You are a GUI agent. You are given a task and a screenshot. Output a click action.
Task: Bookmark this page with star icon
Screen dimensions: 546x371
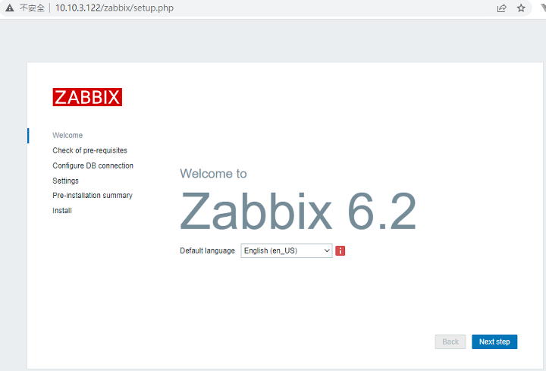tap(521, 8)
